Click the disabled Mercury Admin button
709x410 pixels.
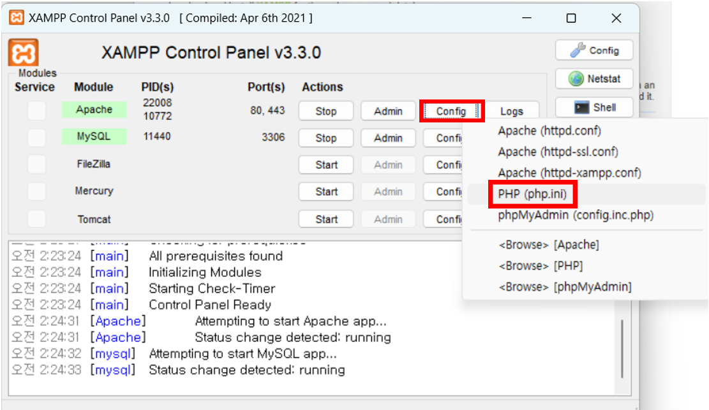[x=388, y=192]
